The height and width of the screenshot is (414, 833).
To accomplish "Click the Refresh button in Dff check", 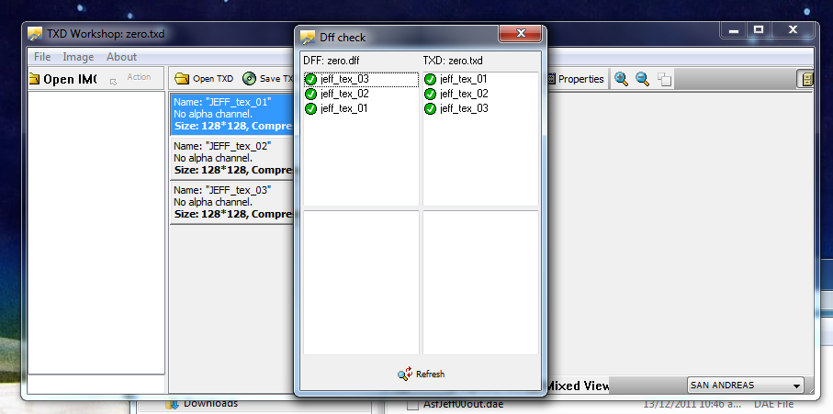I will pyautogui.click(x=421, y=374).
